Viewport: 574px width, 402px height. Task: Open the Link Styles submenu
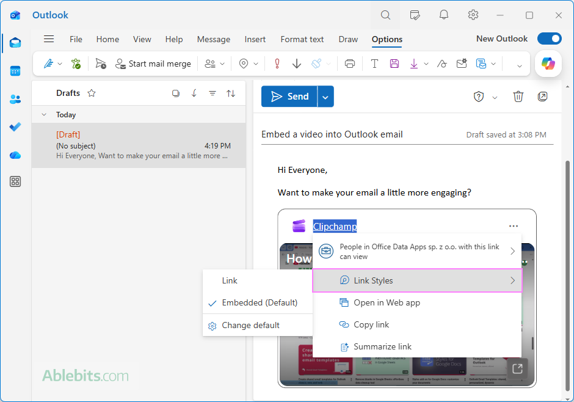[x=417, y=280]
